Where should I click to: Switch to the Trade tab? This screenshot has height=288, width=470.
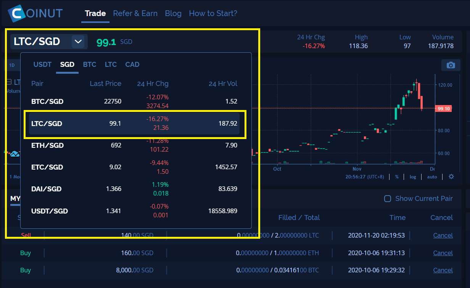(x=95, y=13)
